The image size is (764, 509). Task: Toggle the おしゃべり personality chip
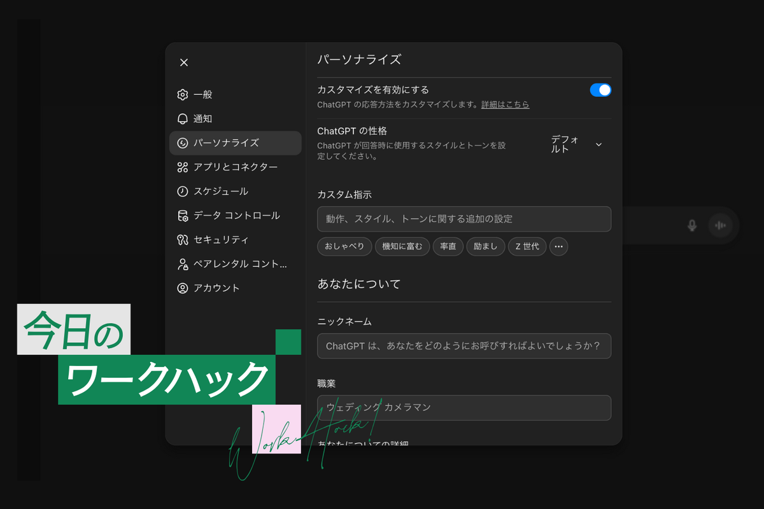pyautogui.click(x=344, y=246)
